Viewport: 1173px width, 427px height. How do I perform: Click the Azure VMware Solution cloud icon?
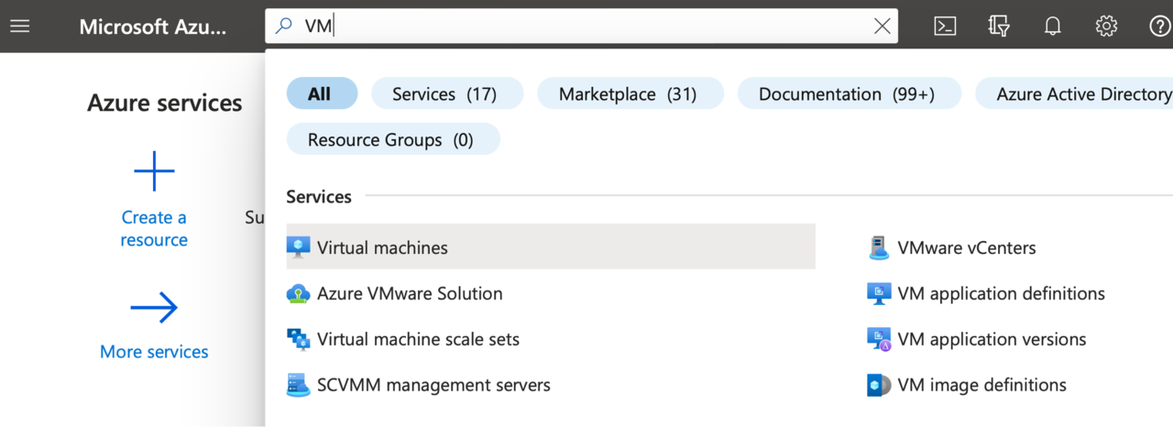point(299,293)
